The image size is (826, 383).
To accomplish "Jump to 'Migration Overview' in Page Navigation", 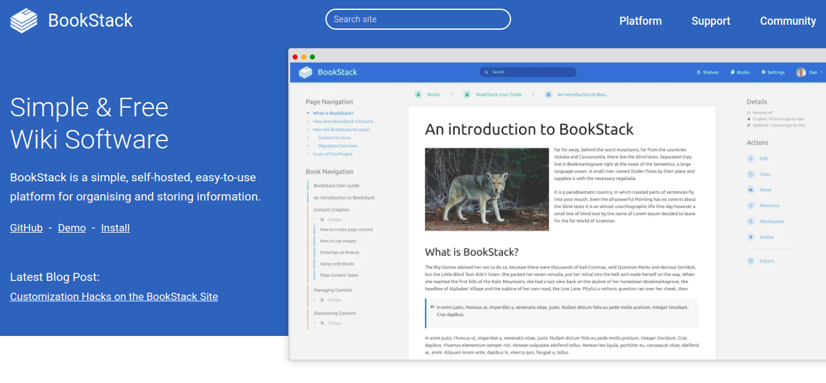I will (x=338, y=146).
